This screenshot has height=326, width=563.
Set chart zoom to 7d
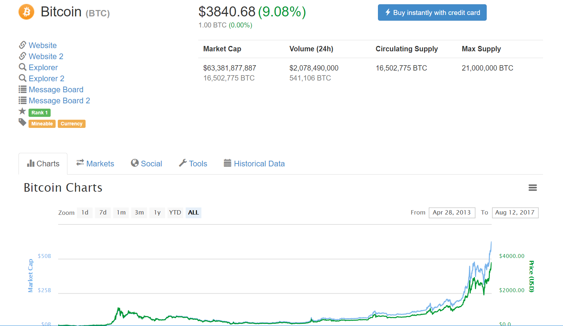[x=103, y=213]
